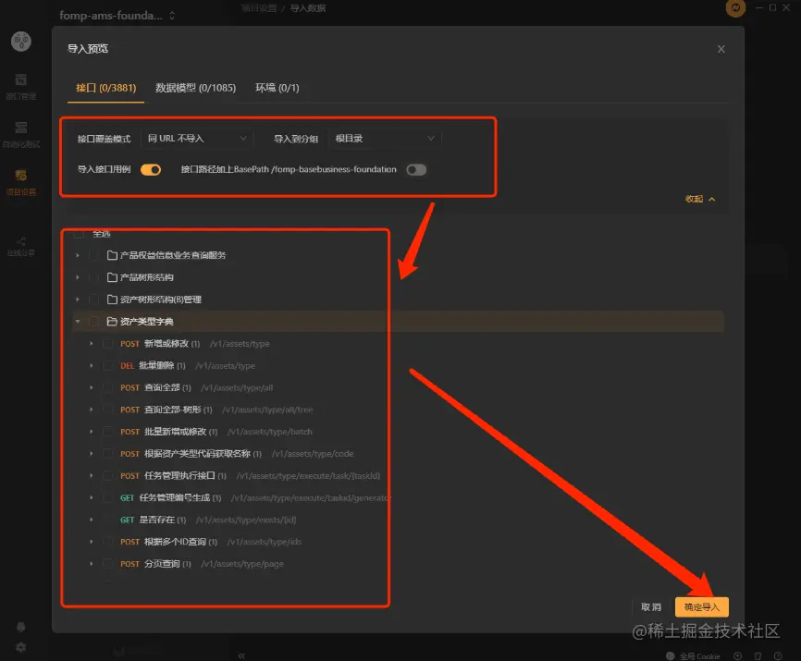Open the 导入到分组 根目录 dropdown
Image resolution: width=801 pixels, height=661 pixels.
(x=384, y=139)
